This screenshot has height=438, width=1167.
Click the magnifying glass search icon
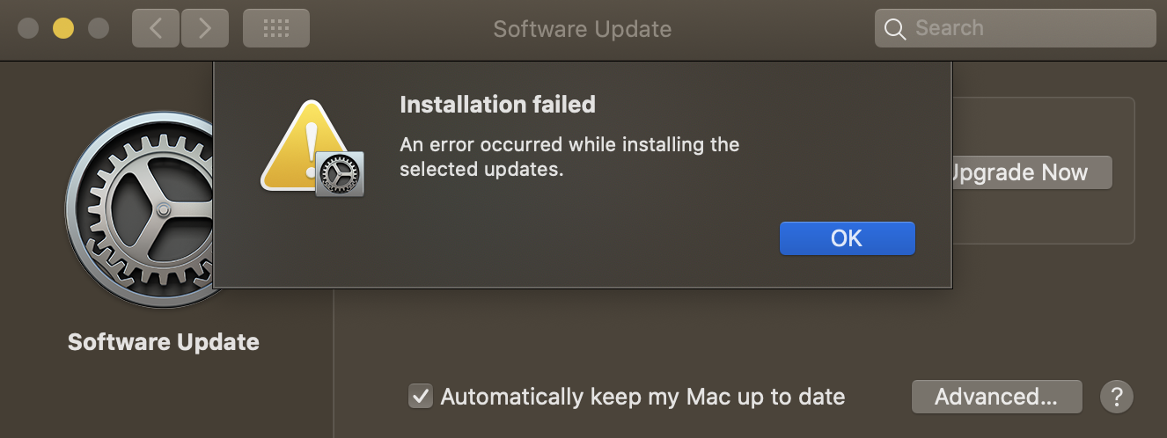coord(895,29)
